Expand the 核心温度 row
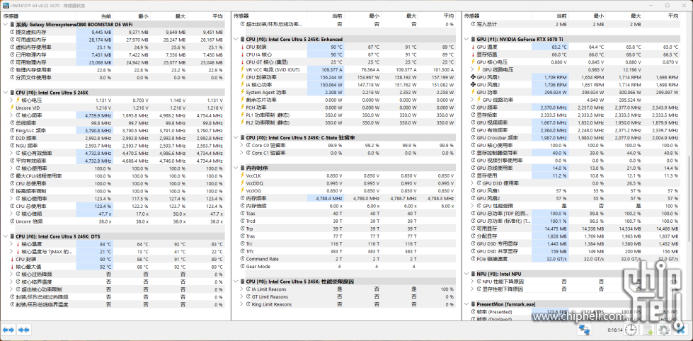The height and width of the screenshot is (341, 693). tap(12, 244)
